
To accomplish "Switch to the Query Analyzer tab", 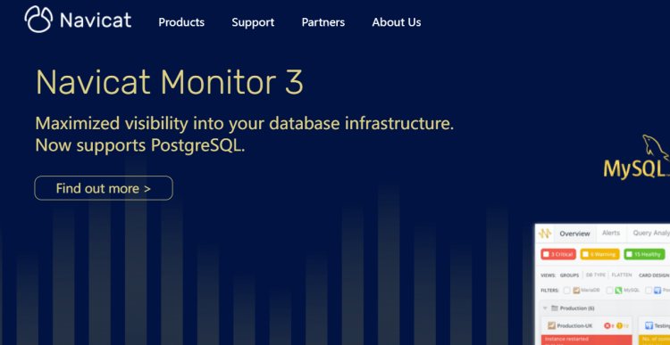I will (649, 233).
